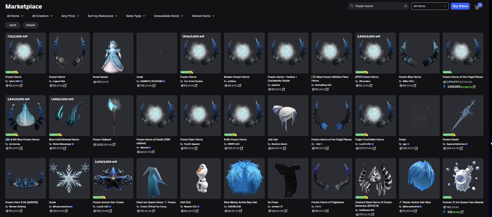Click Blue Cold Ethereal Horns external-link icon
This screenshot has height=217, width=492.
click(x=65, y=148)
